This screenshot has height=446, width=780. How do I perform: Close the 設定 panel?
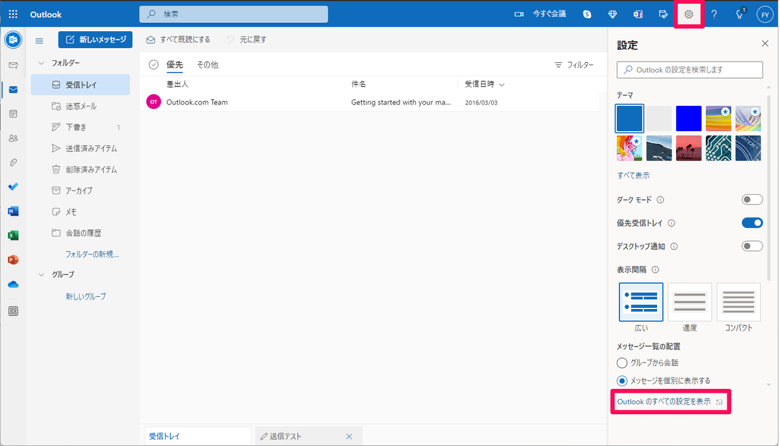click(764, 43)
